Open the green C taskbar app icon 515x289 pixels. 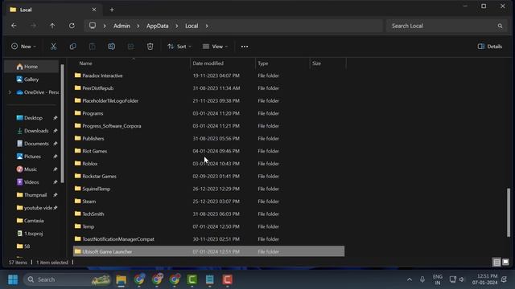pos(192,279)
